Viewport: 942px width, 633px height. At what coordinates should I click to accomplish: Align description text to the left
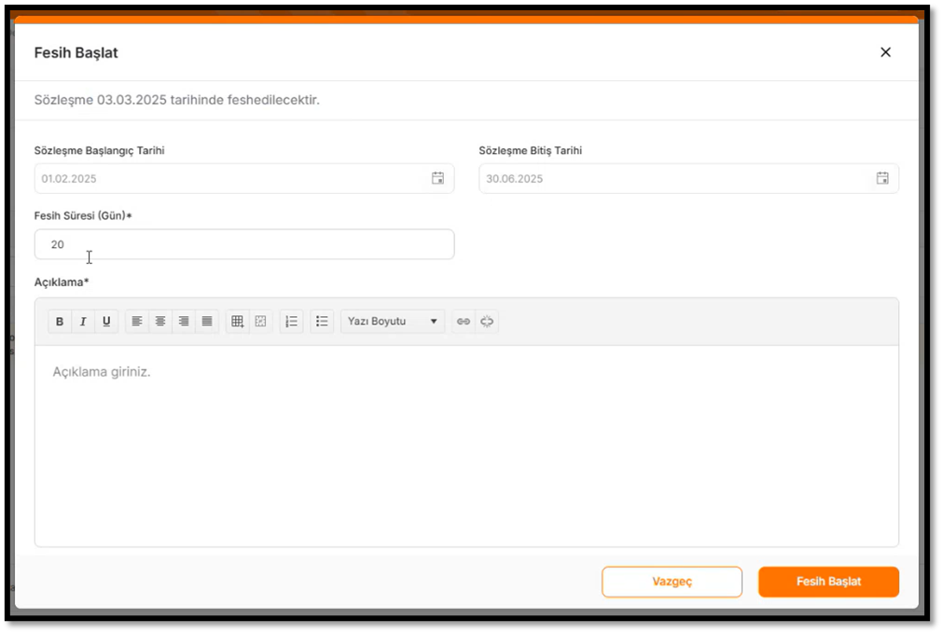(137, 322)
